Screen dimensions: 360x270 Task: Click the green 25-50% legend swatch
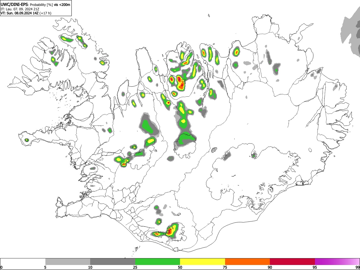point(157,262)
